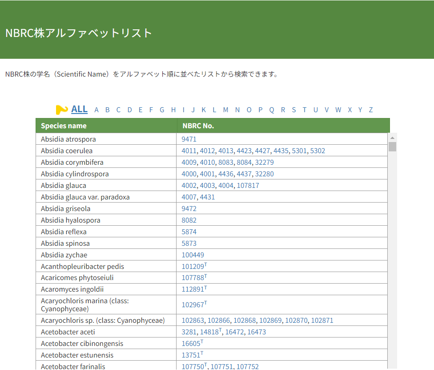Screen dimensions: 434x370
Task: Open strain 4003 link
Action: [207, 186]
